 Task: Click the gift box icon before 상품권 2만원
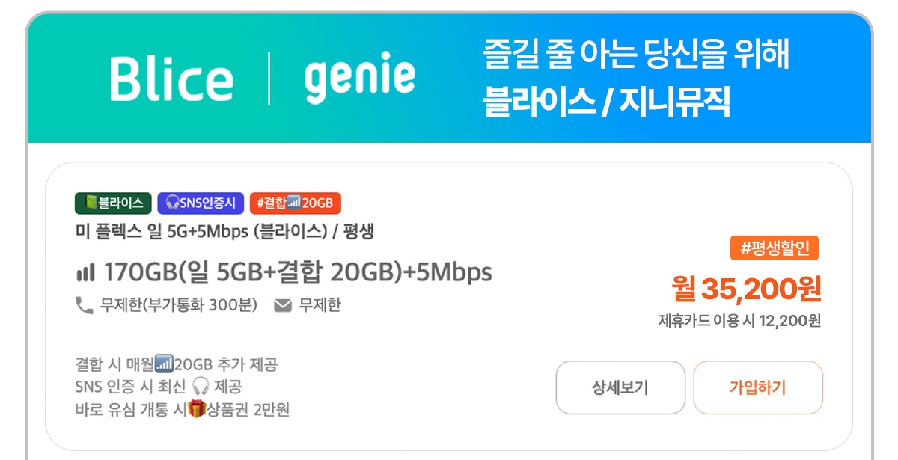(x=198, y=409)
